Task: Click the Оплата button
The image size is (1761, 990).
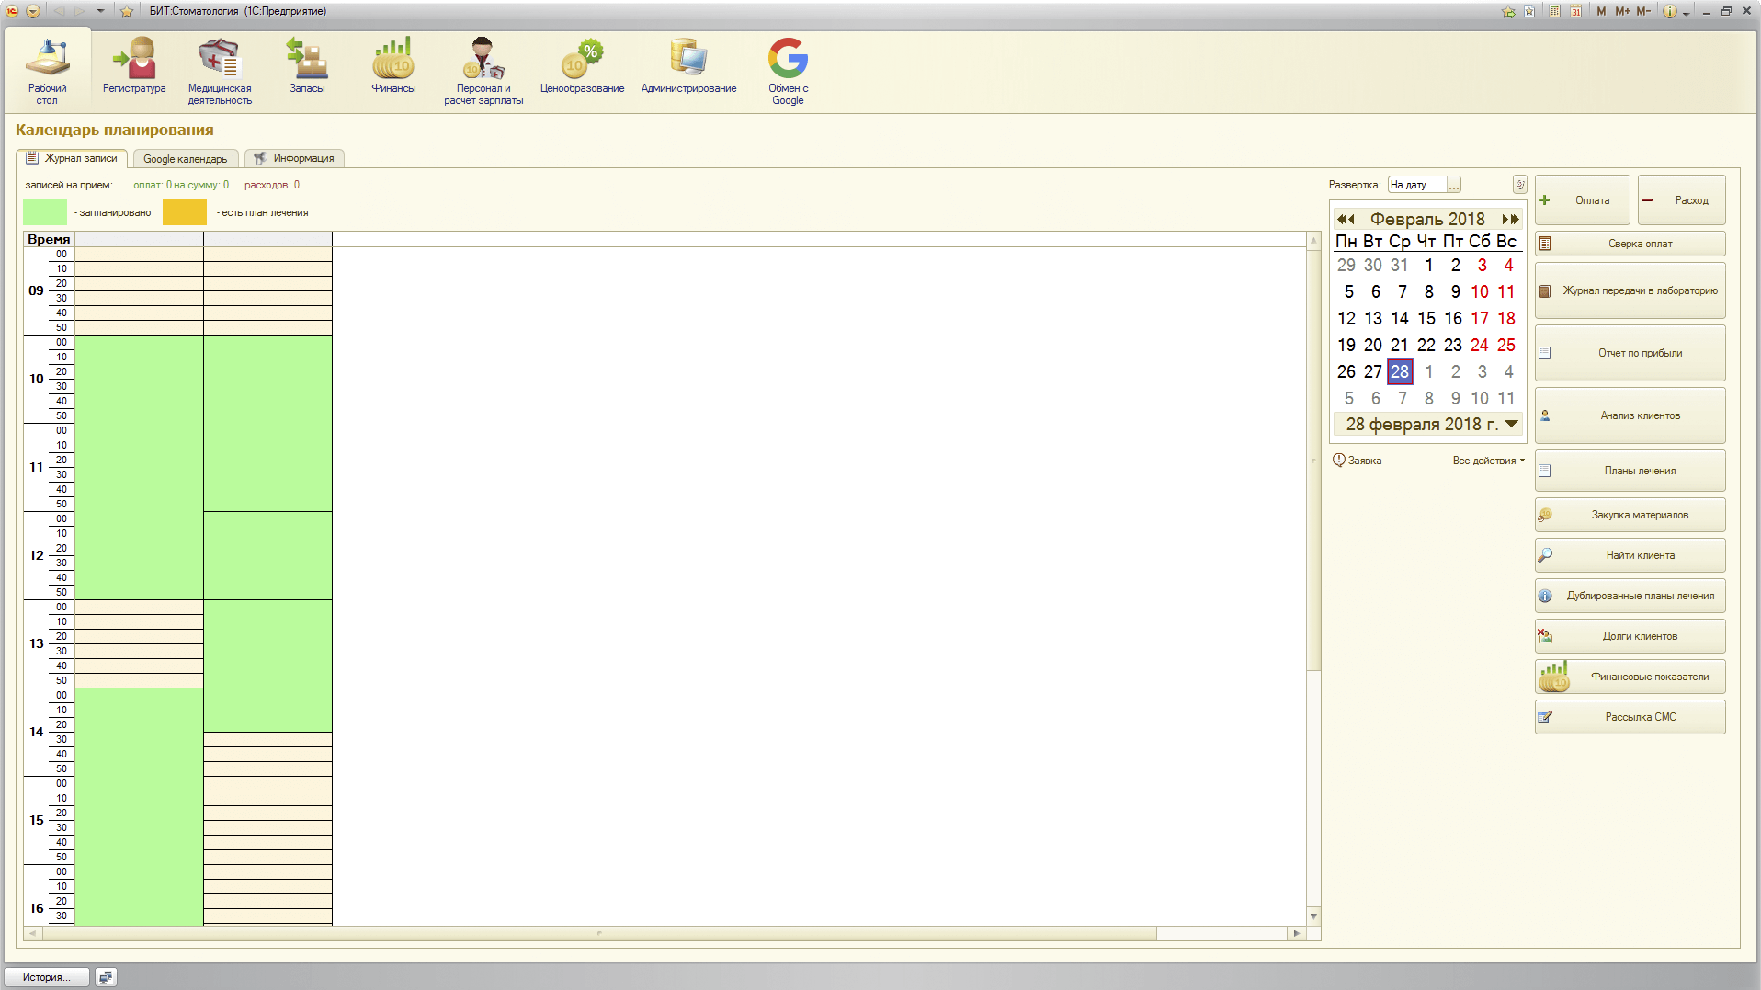Action: pos(1582,200)
